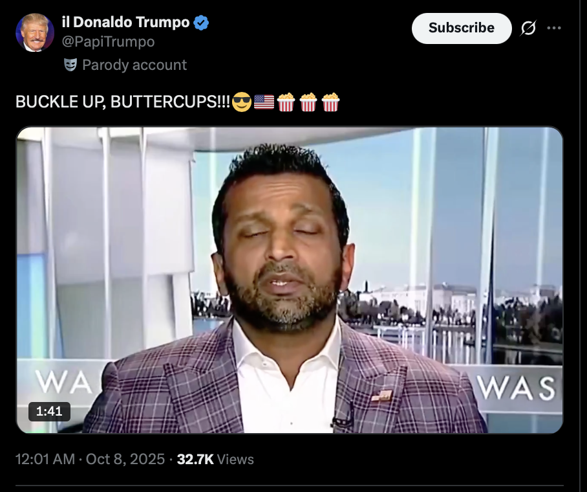Click the American flag emoji
587x492 pixels.
(264, 102)
